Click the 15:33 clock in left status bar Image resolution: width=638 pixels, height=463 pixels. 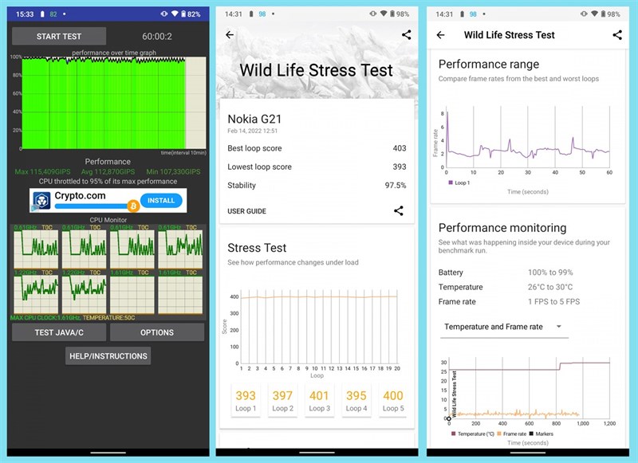[25, 14]
